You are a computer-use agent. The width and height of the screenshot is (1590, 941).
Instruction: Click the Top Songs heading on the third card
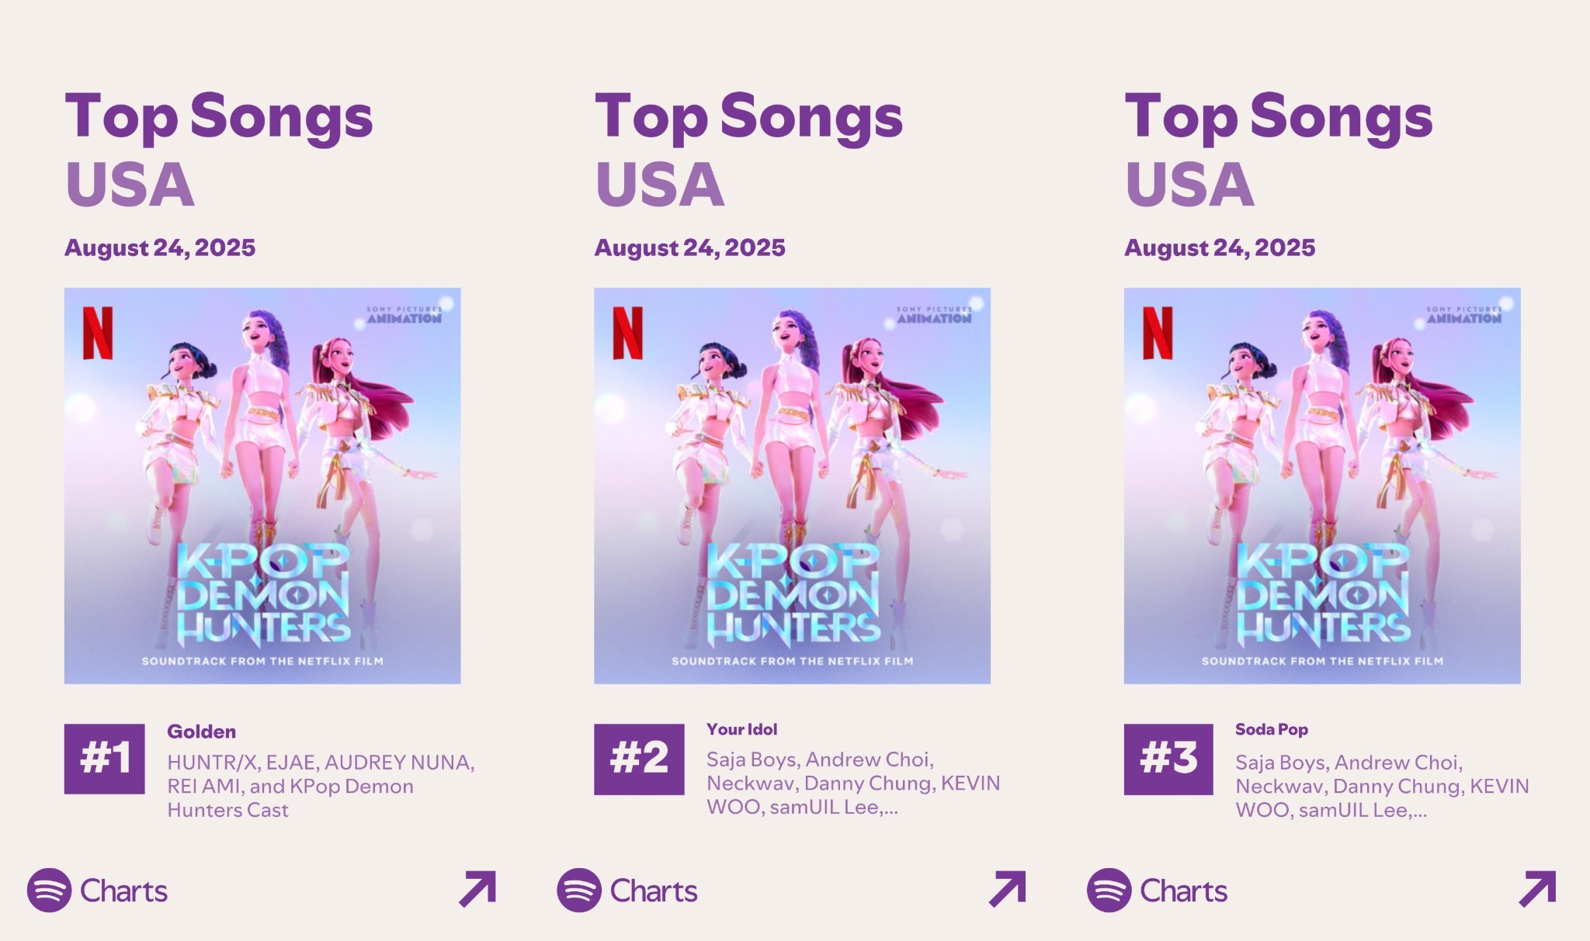pyautogui.click(x=1279, y=117)
